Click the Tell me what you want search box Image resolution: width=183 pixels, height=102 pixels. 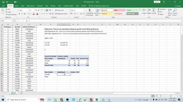click(99, 6)
